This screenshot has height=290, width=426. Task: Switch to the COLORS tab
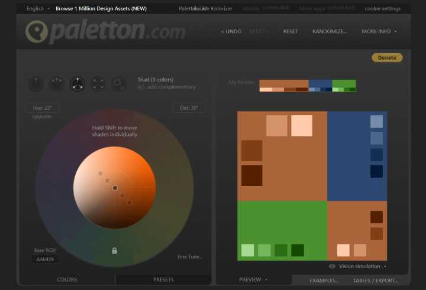pyautogui.click(x=67, y=280)
